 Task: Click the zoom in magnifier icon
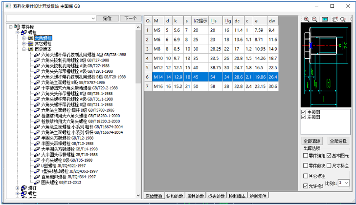pyautogui.click(x=307, y=20)
